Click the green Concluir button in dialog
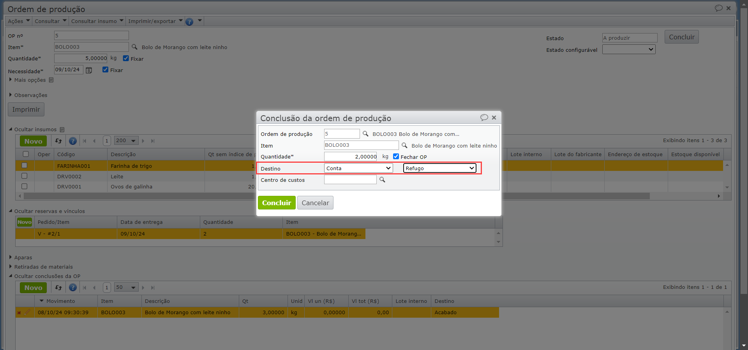Screen dimensions: 748x350 pos(277,202)
